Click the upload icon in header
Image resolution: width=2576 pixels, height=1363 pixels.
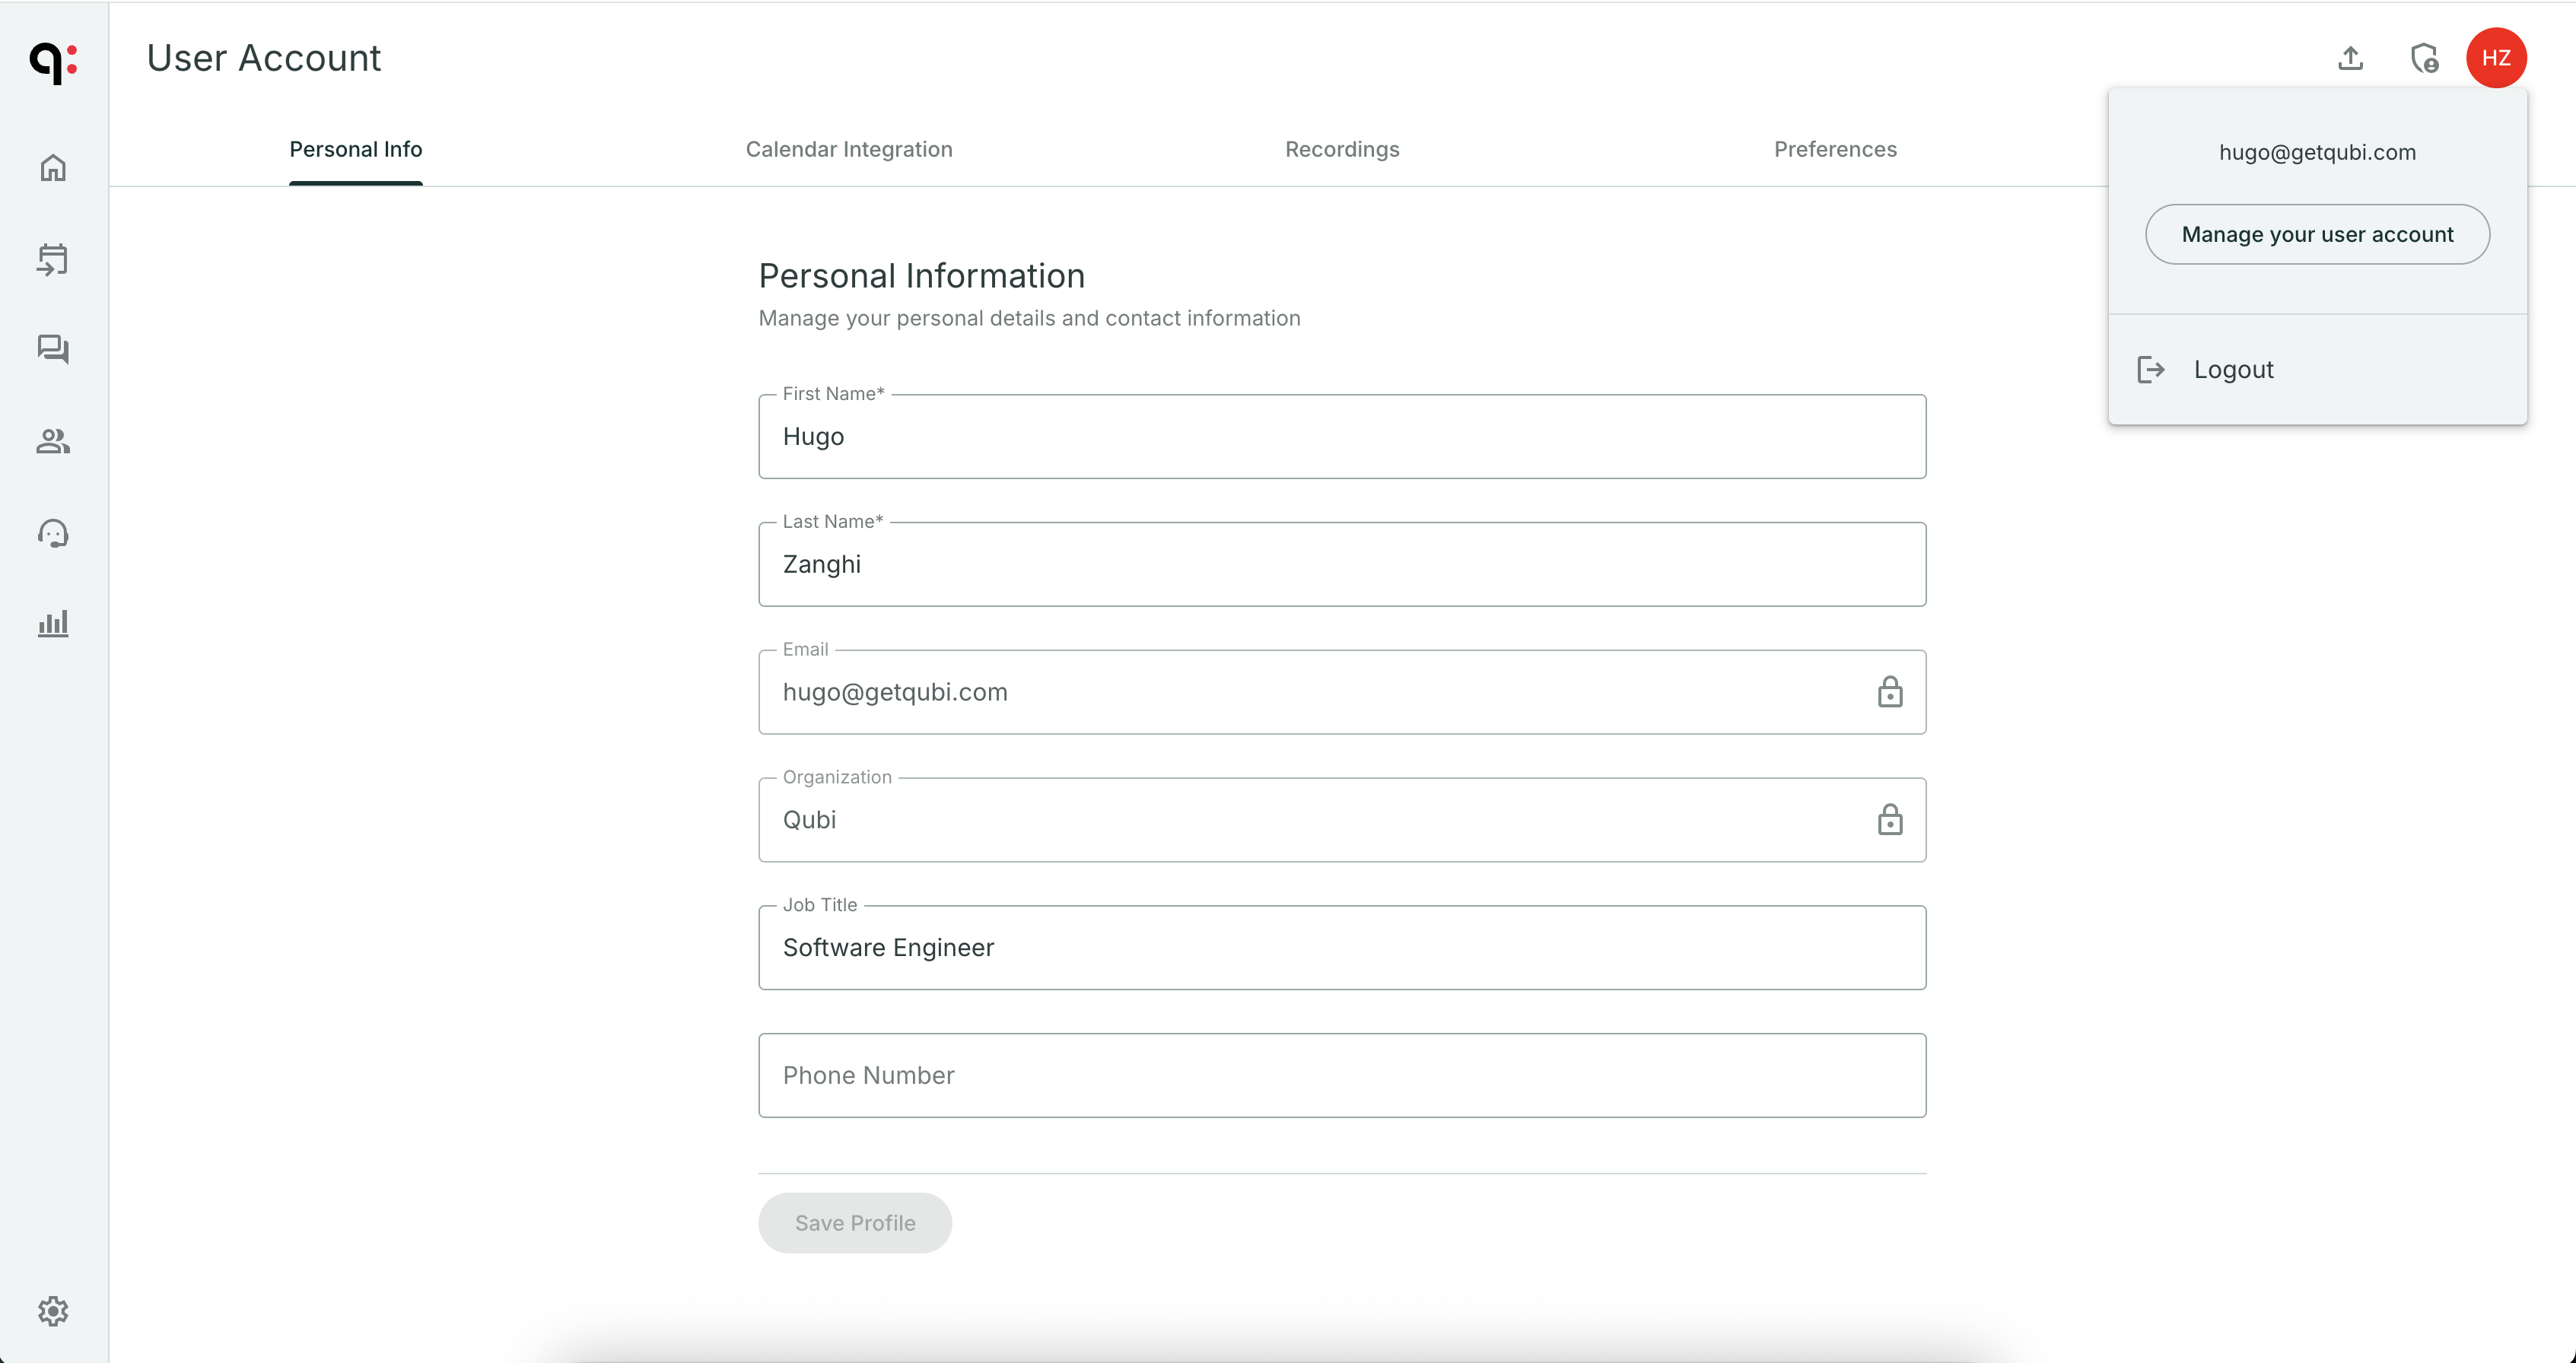[2351, 58]
